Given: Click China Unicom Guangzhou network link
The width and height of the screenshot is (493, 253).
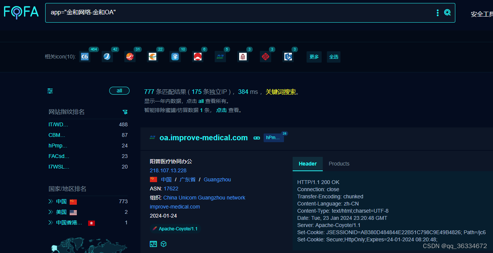Looking at the screenshot, I should (x=204, y=198).
